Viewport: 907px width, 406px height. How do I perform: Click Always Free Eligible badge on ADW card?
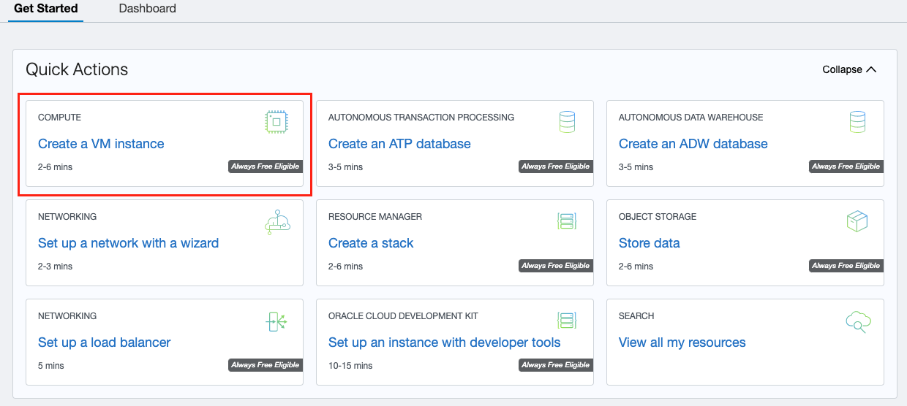pyautogui.click(x=846, y=166)
